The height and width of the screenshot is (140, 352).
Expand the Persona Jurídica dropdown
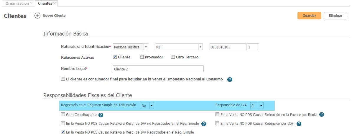[x=146, y=47]
